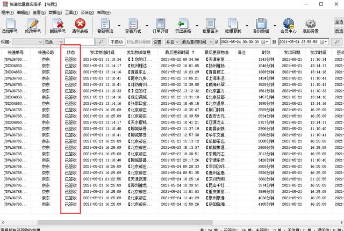Expand the 刷新物流 dropdown arrow
Image resolution: width=344 pixels, height=231 pixels.
click(x=119, y=26)
